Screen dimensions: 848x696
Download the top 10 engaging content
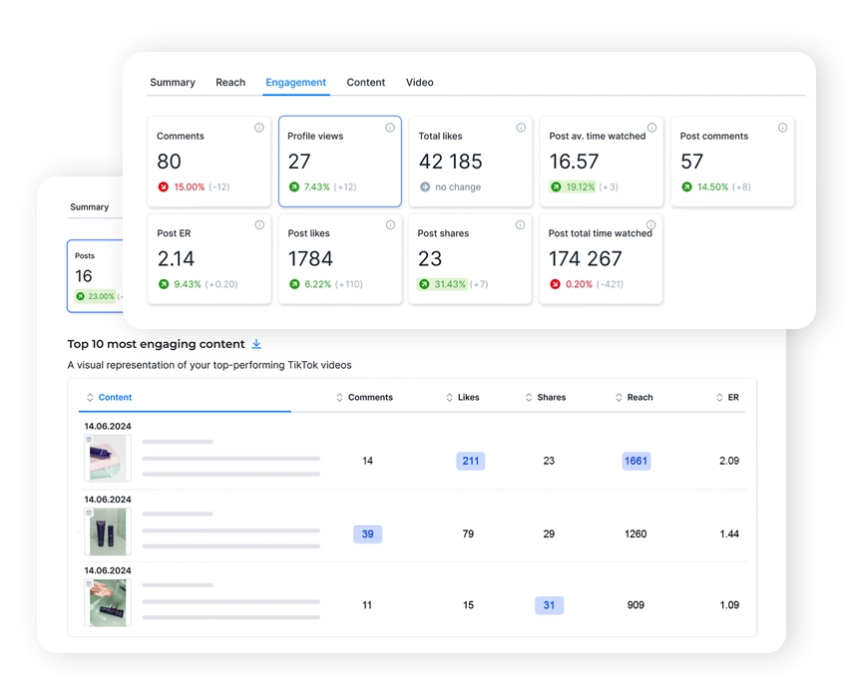(x=256, y=344)
